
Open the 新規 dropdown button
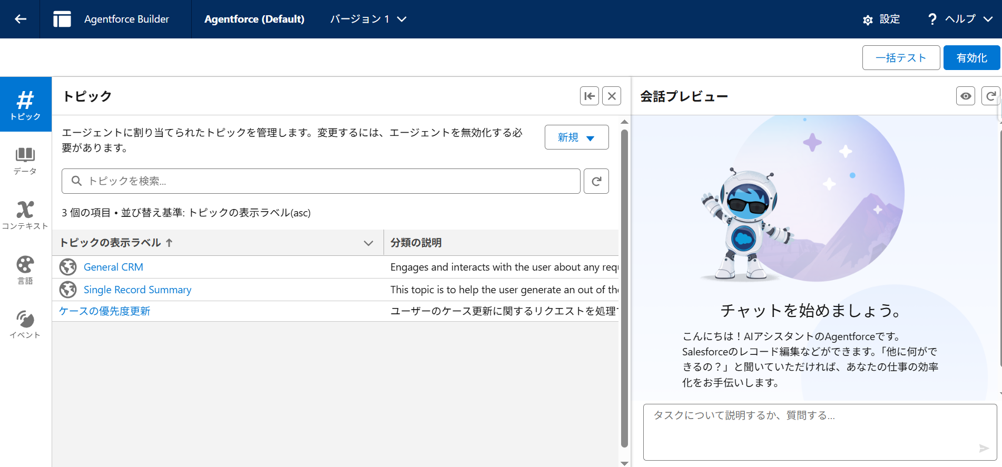point(576,137)
